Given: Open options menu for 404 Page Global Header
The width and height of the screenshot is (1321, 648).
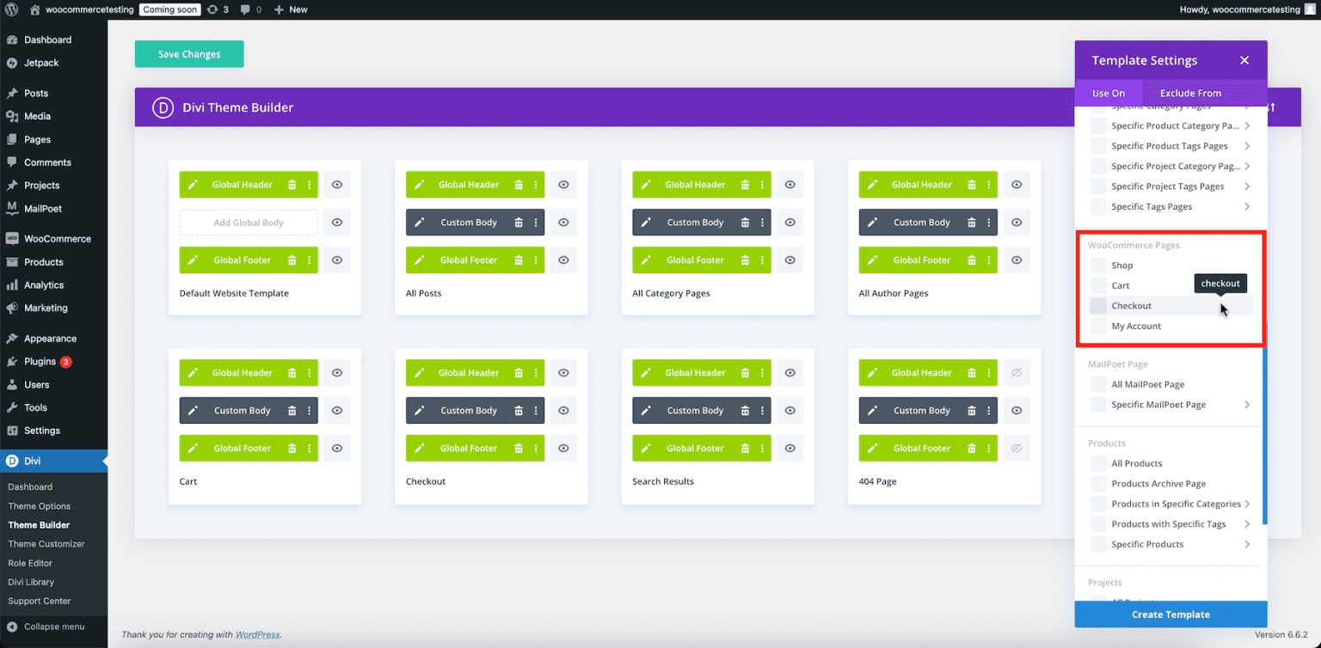Looking at the screenshot, I should point(989,373).
